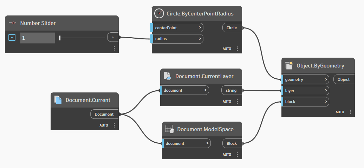Screen dimensions: 364x168
Task: Open the Number Slider three-dot options menu
Action: click(x=114, y=49)
